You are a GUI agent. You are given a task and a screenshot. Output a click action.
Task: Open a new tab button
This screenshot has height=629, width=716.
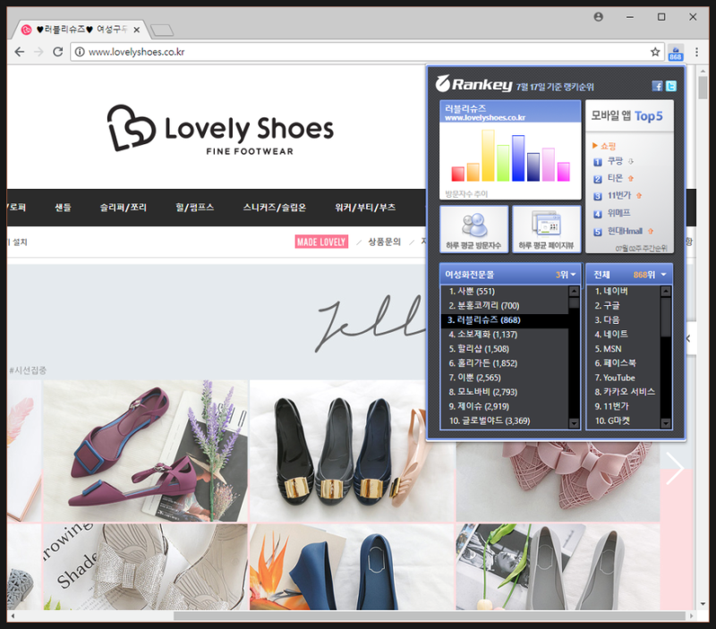click(x=162, y=30)
